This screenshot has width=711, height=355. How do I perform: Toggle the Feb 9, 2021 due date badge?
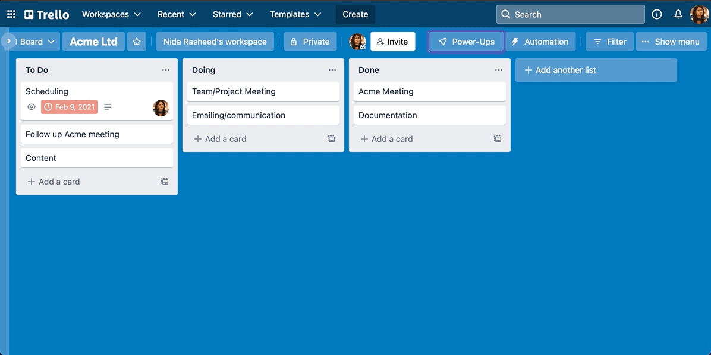[70, 107]
